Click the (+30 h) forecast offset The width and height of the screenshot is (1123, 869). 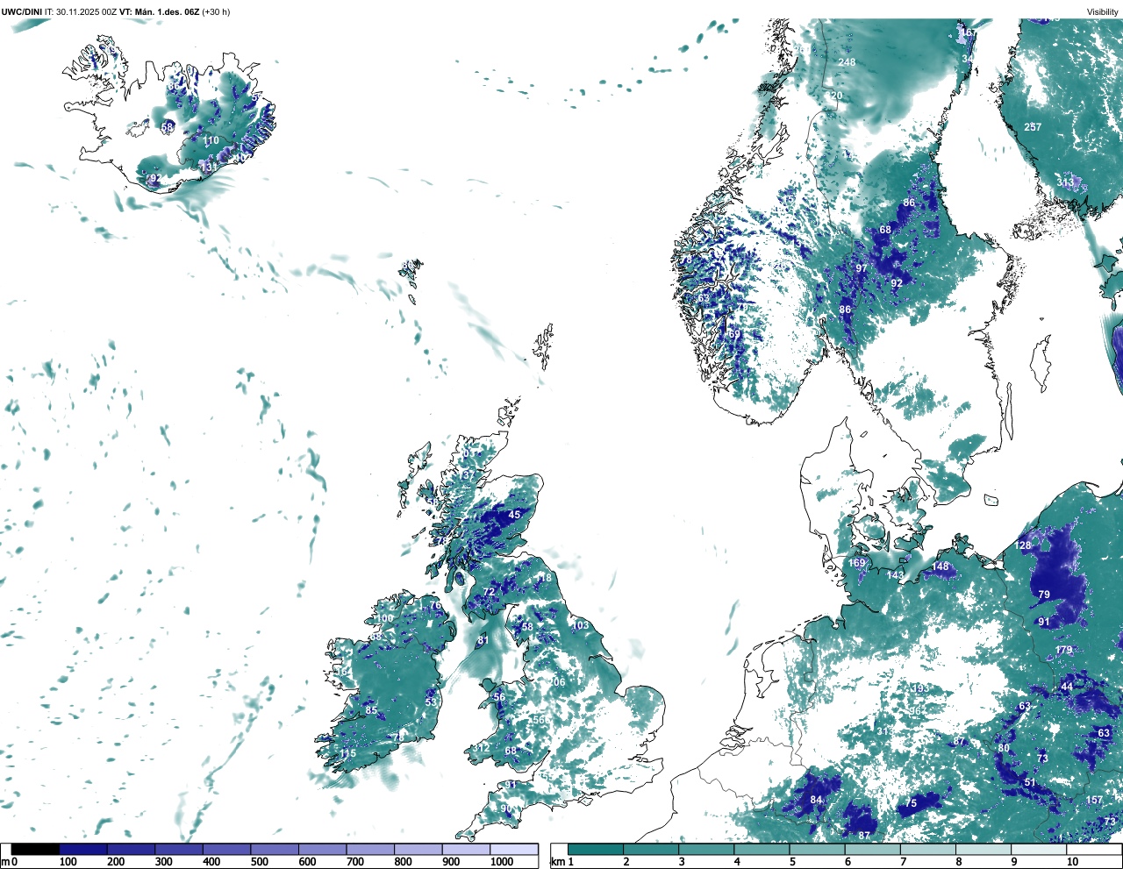[x=216, y=12]
